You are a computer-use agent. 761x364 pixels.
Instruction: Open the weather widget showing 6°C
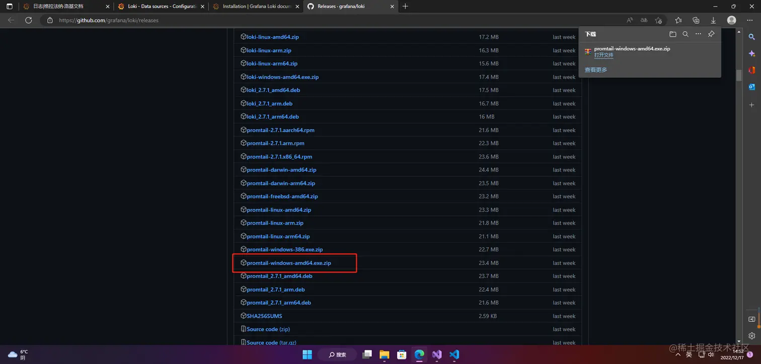tap(19, 354)
